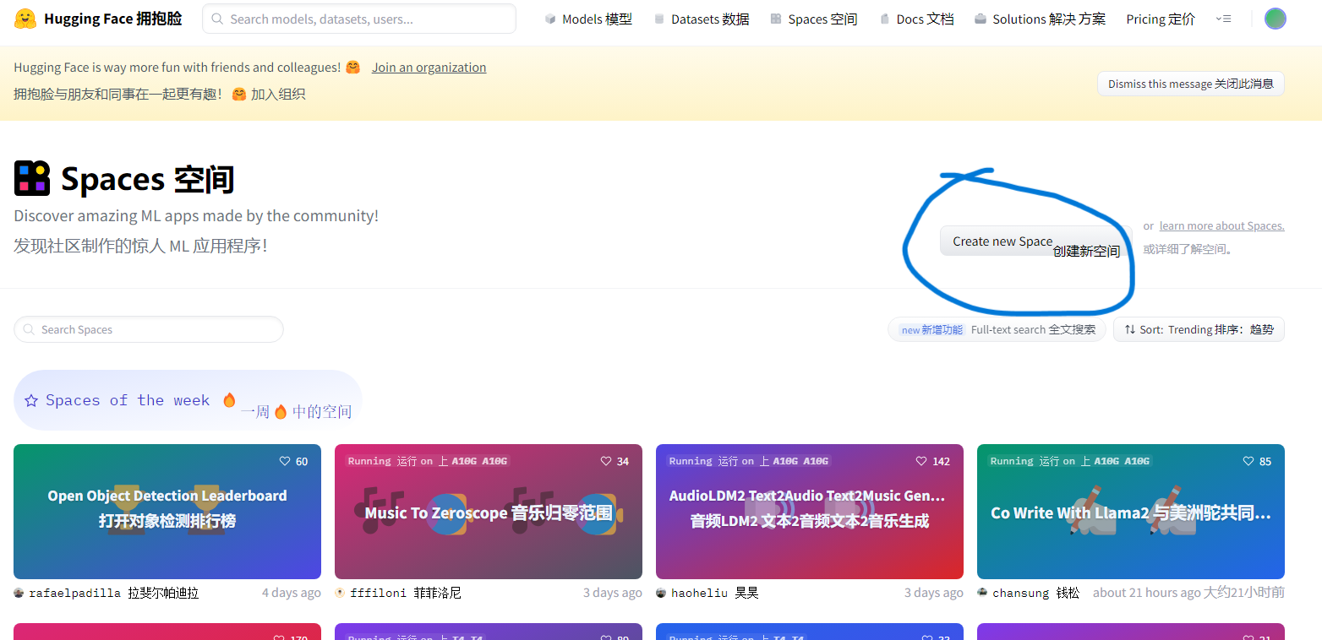Open the Models nav item
1322x640 pixels.
click(588, 19)
